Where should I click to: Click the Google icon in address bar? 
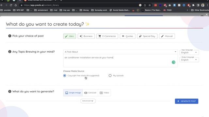(x=140, y=5)
